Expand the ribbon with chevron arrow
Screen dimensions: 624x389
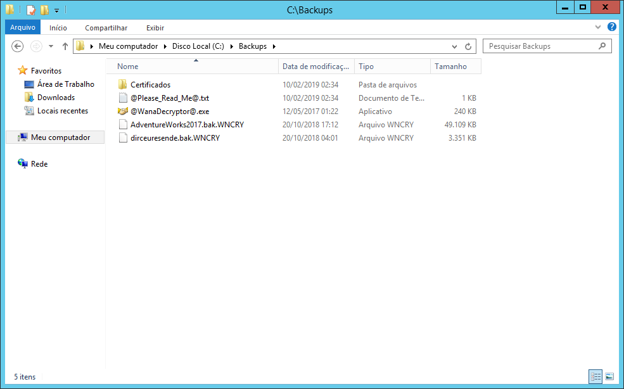(x=598, y=28)
